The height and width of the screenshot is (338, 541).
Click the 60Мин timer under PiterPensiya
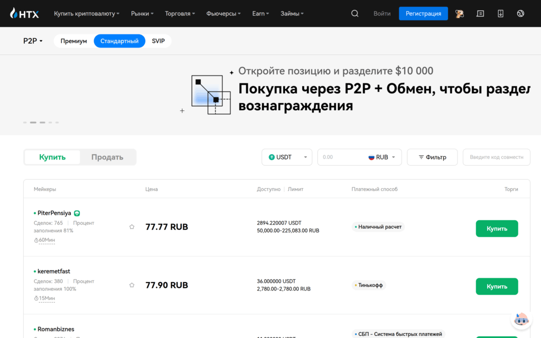click(x=44, y=240)
